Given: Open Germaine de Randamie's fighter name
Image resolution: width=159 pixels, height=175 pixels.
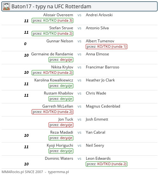Looking at the screenshot, I should [52, 54].
